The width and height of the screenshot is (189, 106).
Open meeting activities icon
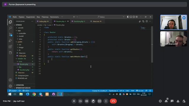178,101
